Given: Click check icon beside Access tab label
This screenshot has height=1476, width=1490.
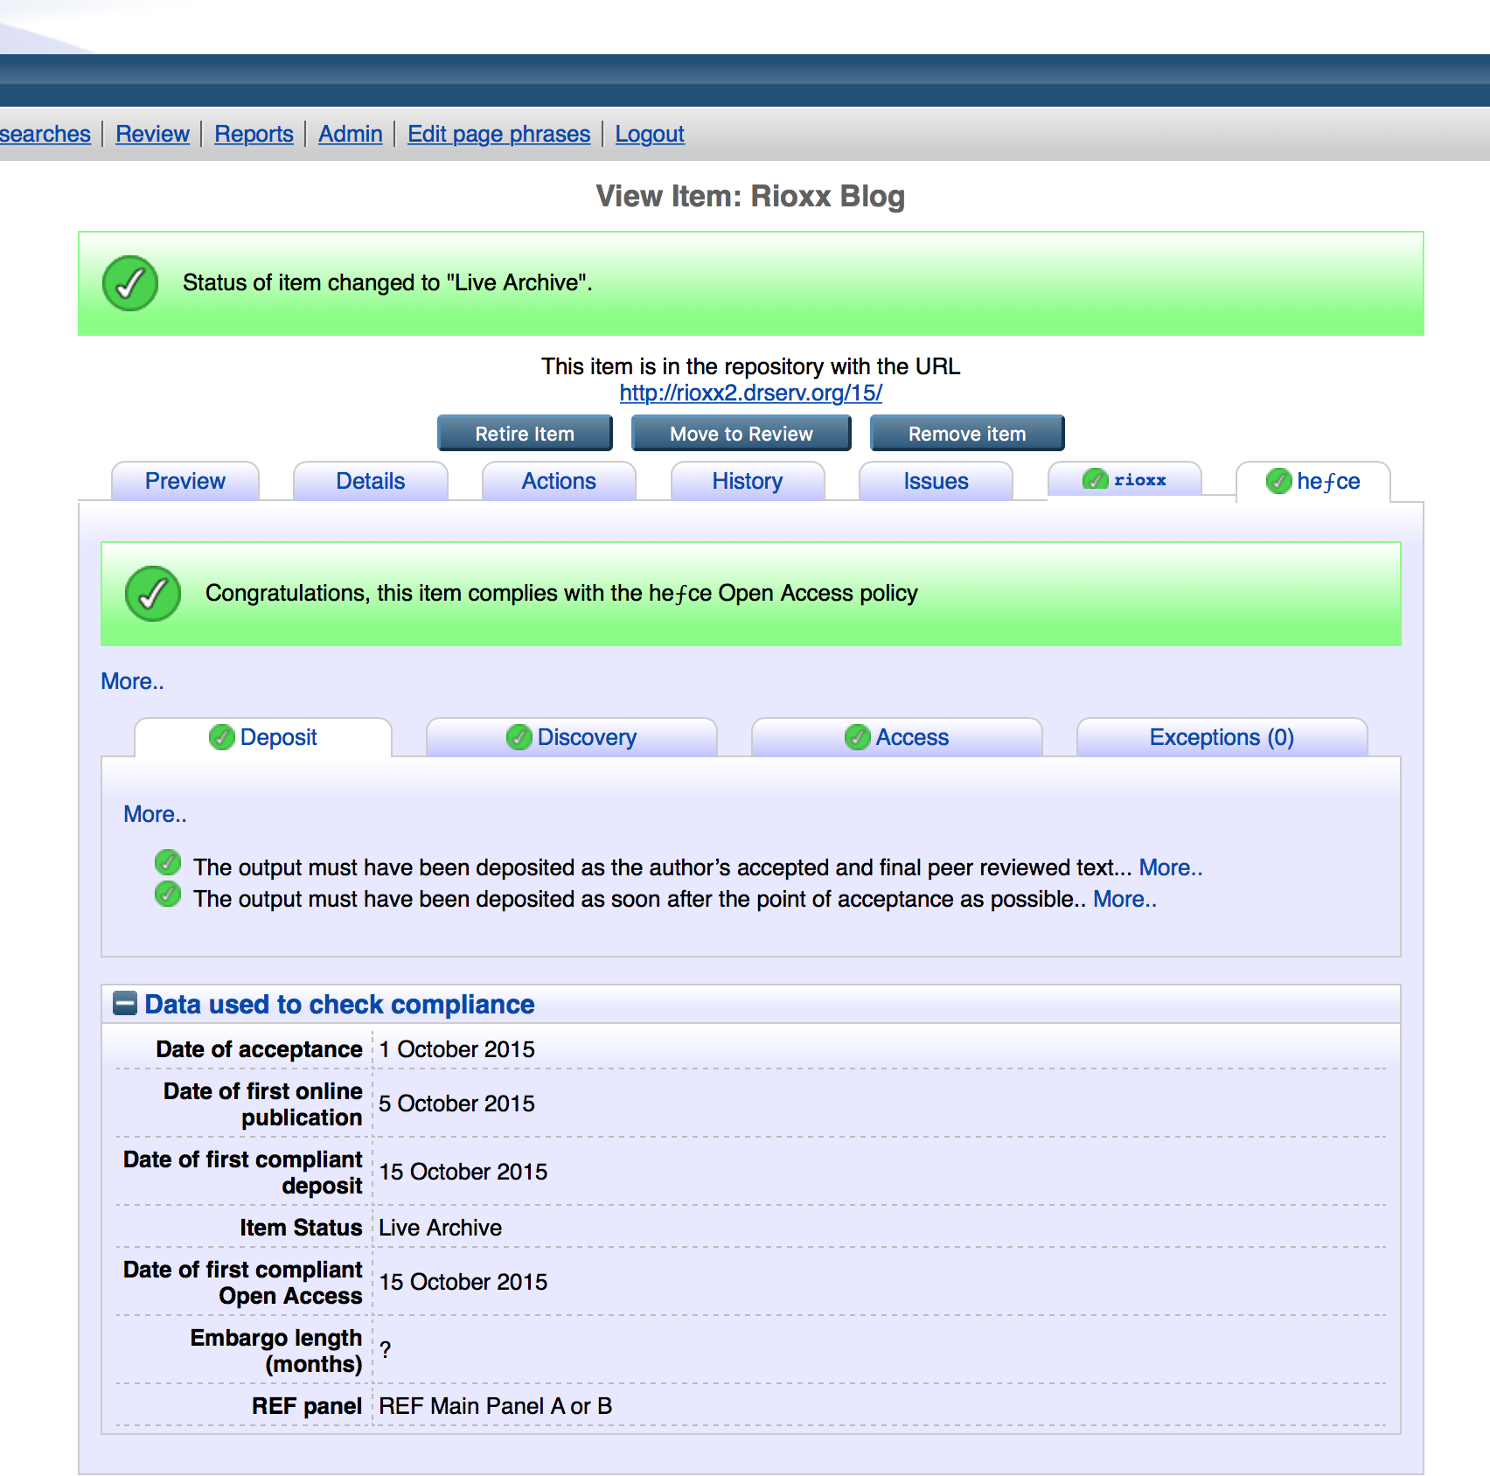Looking at the screenshot, I should point(857,737).
